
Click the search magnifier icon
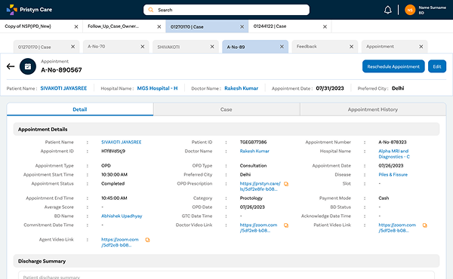[151, 10]
